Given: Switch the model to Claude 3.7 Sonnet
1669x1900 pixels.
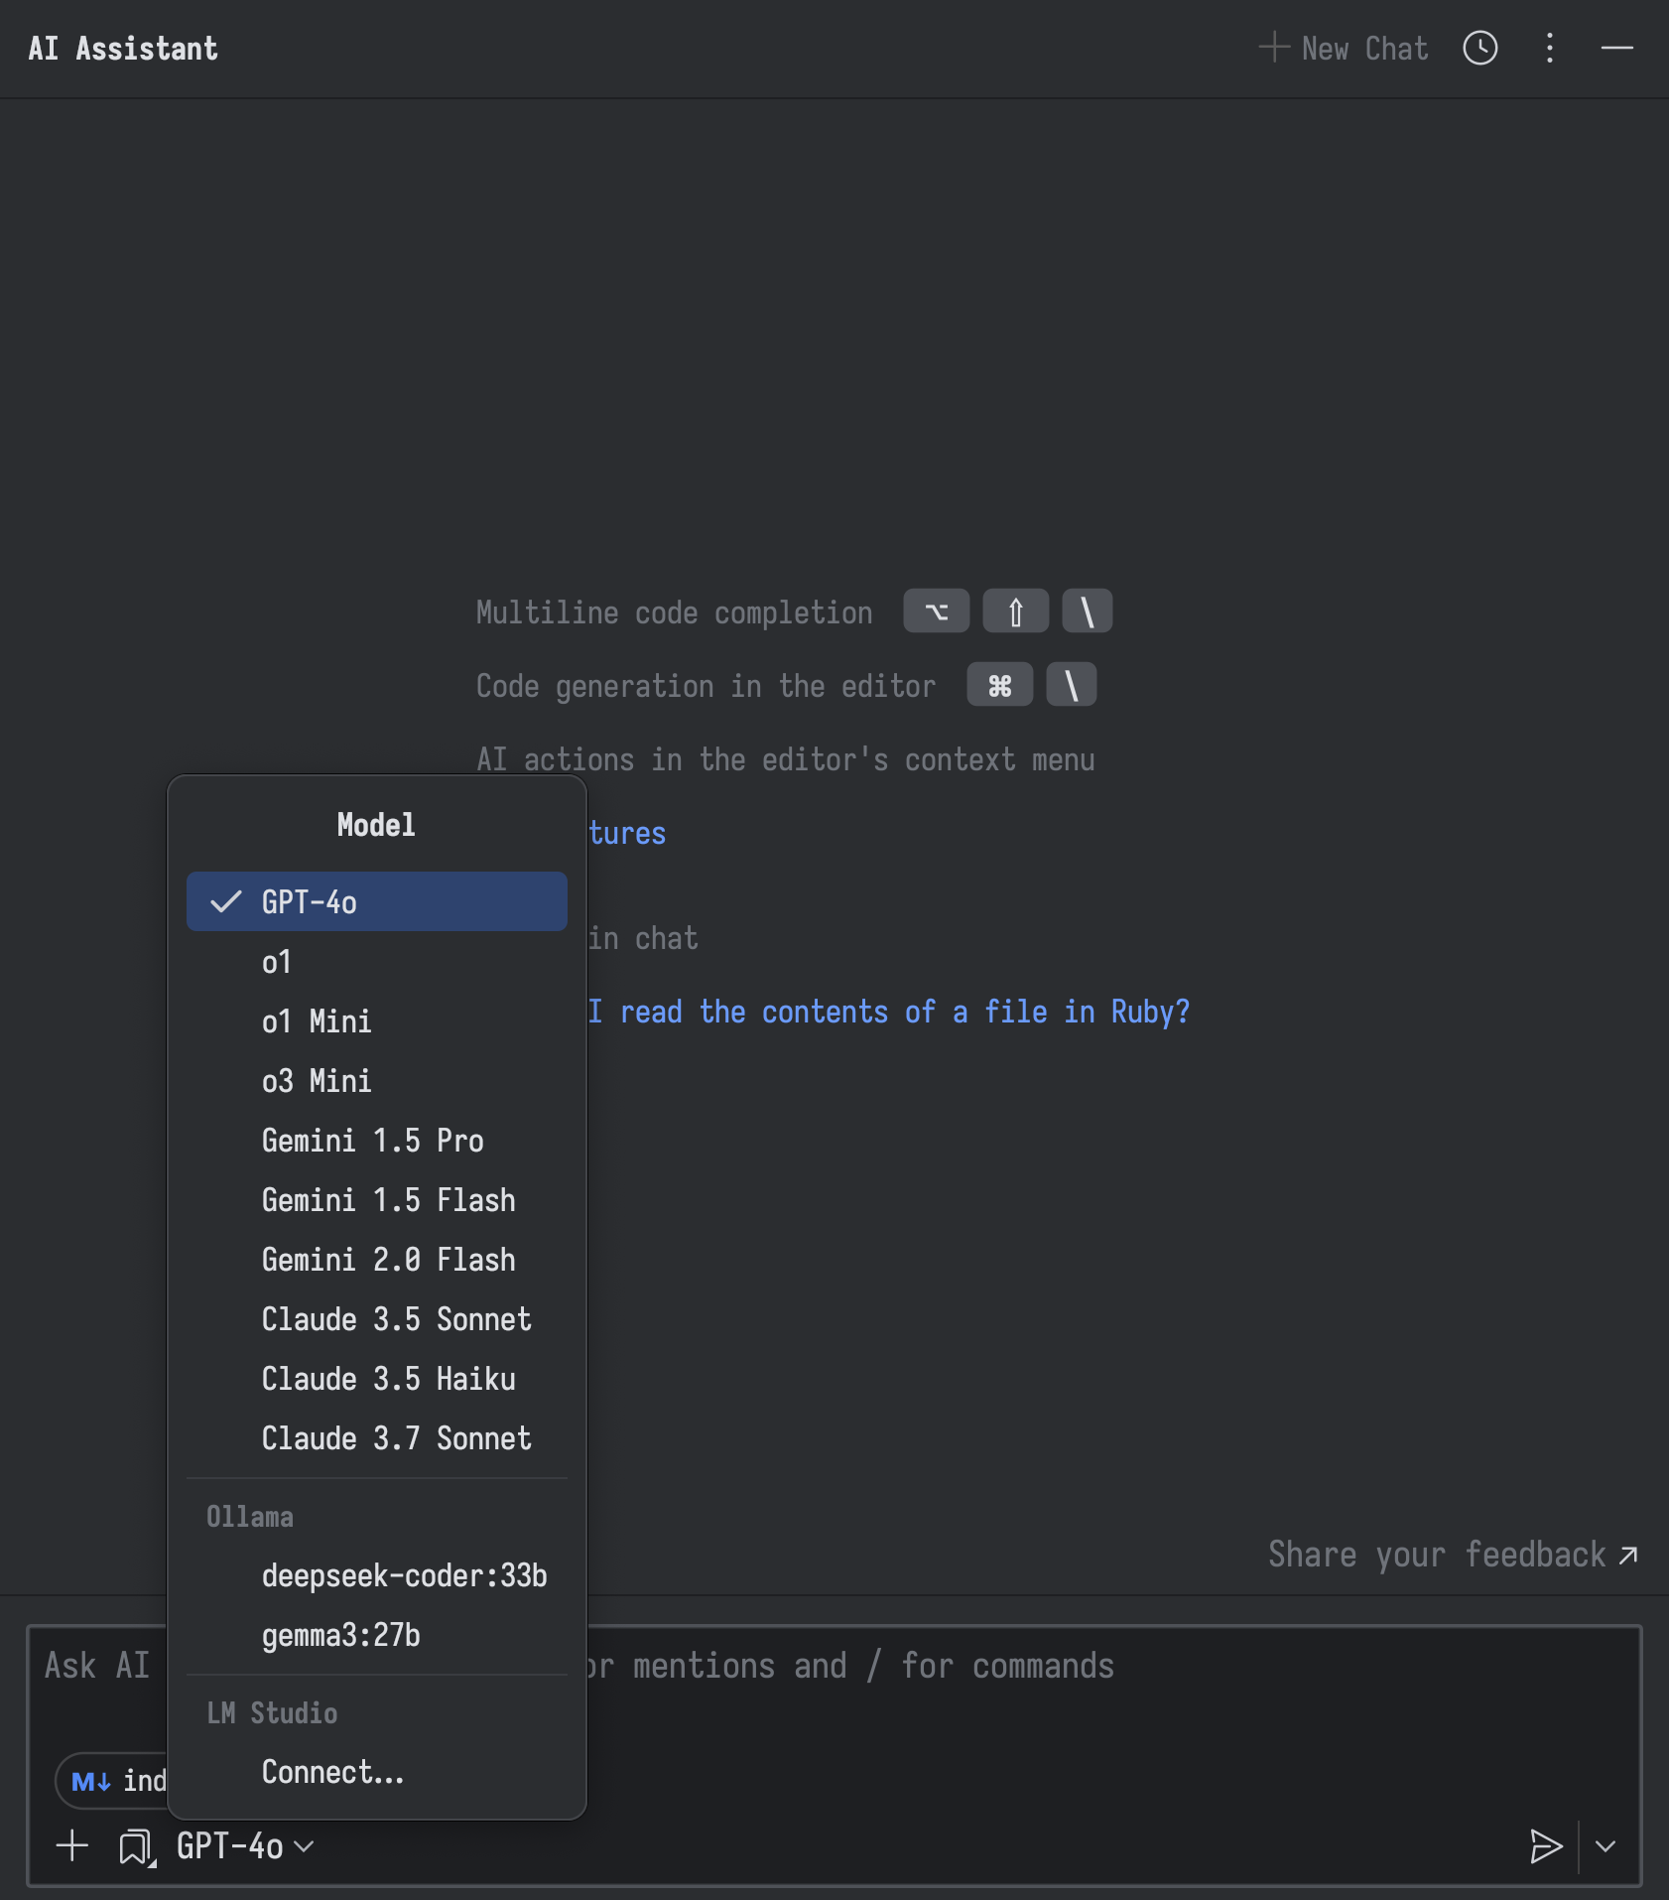Looking at the screenshot, I should point(396,1438).
